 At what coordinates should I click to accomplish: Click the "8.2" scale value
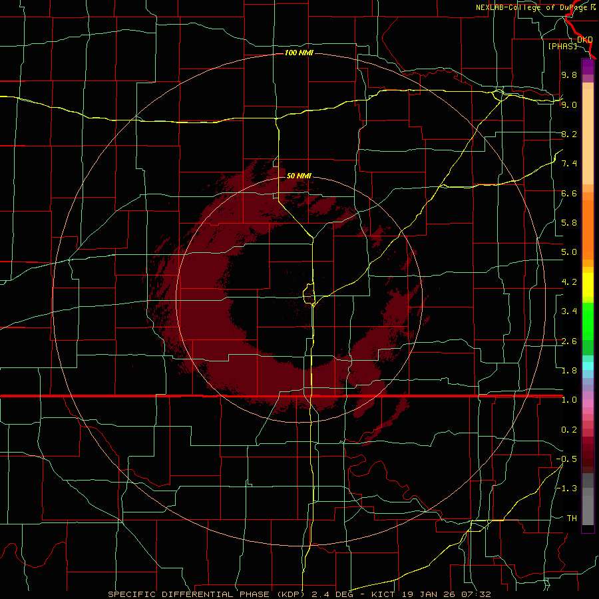click(569, 134)
